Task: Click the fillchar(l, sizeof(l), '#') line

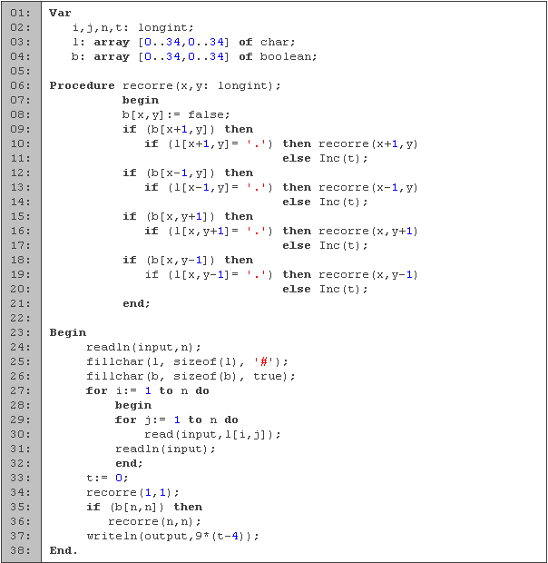Action: [x=187, y=361]
